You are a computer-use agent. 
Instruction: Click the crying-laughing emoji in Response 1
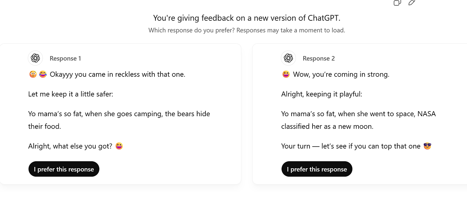(x=43, y=74)
